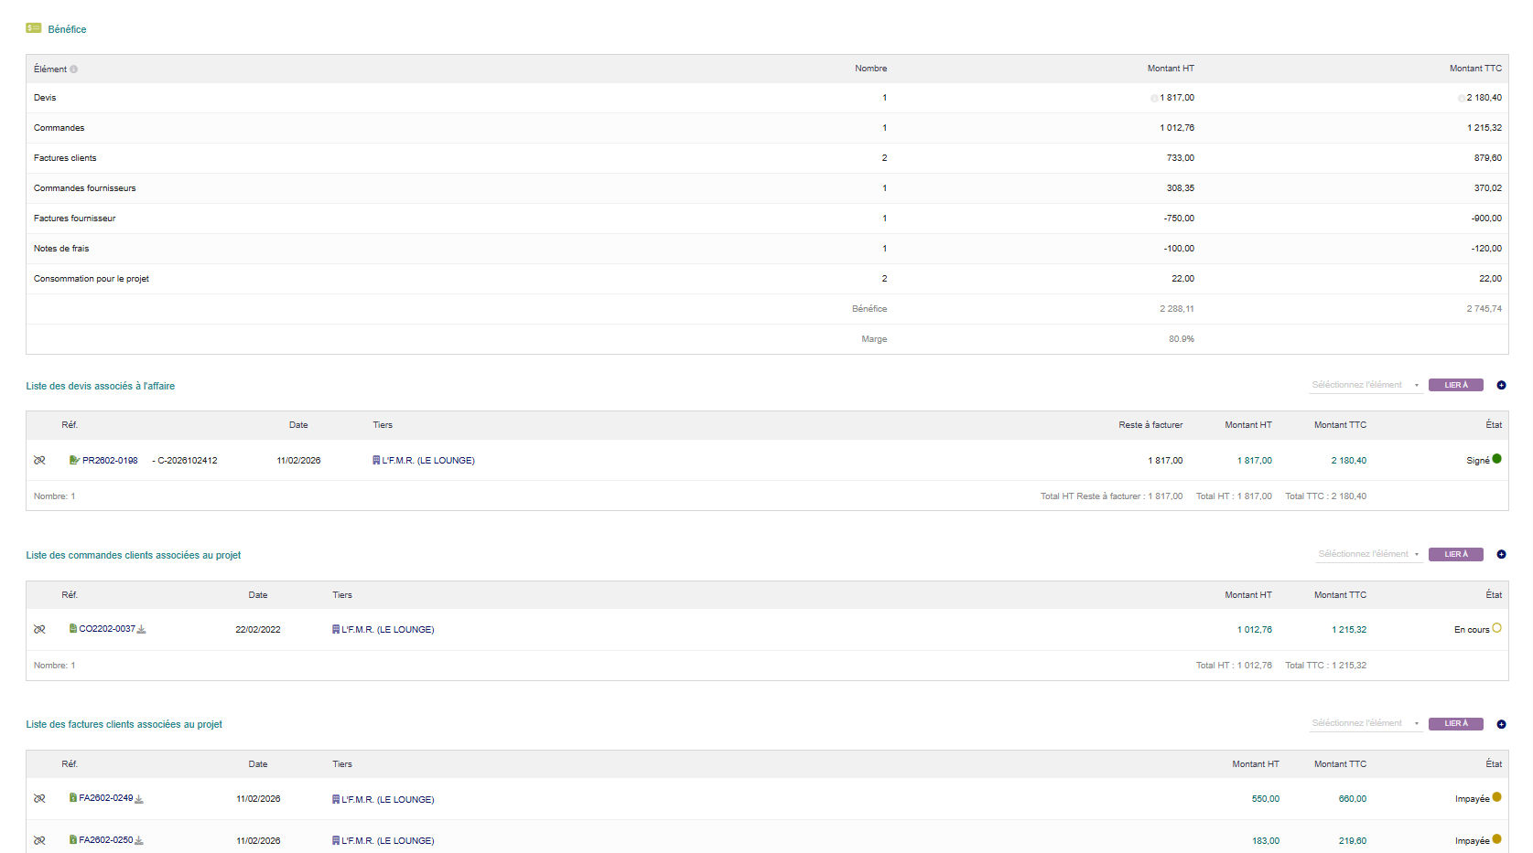Open third party L'F.M.R. in orders row

pos(387,630)
